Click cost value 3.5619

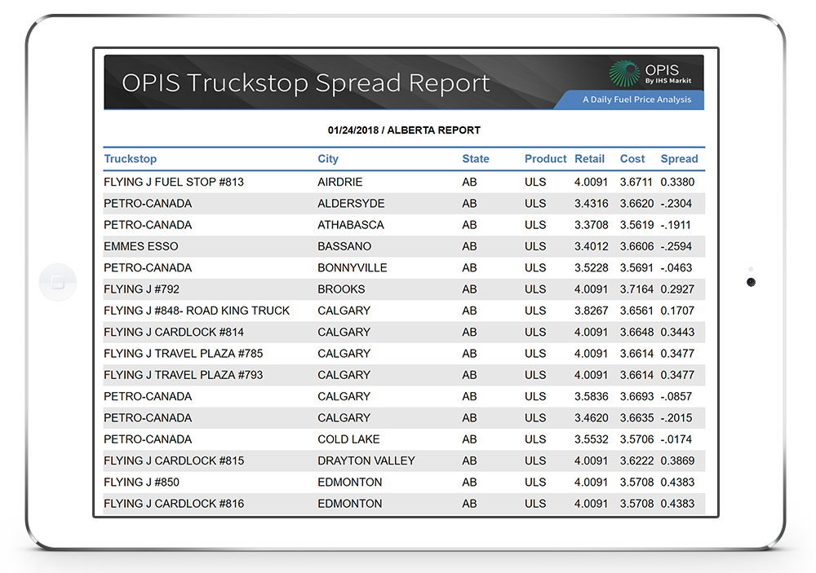[x=636, y=225]
